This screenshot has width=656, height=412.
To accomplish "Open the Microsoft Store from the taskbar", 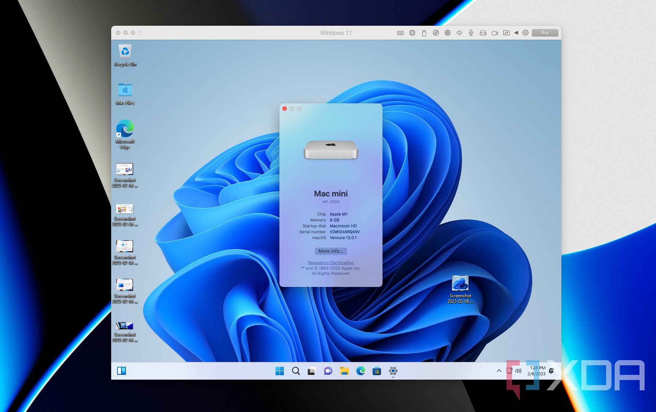I will click(x=376, y=371).
